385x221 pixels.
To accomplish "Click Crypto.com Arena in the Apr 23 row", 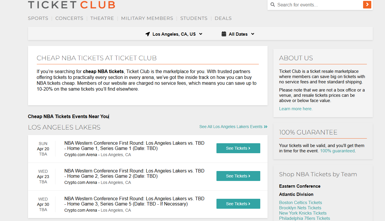I will click(x=81, y=182).
